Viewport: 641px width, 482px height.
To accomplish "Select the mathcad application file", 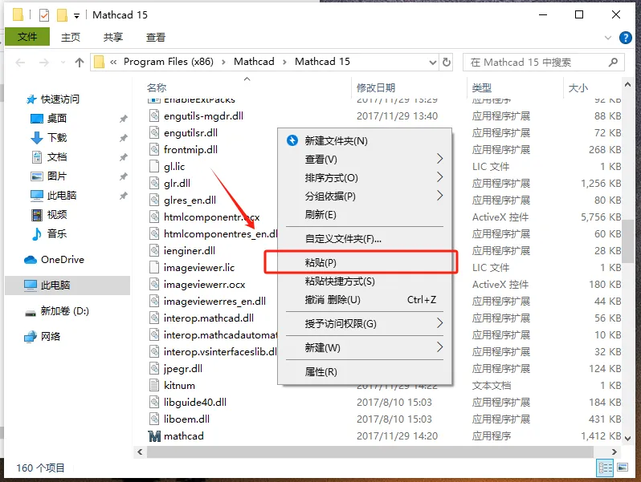I will point(184,435).
